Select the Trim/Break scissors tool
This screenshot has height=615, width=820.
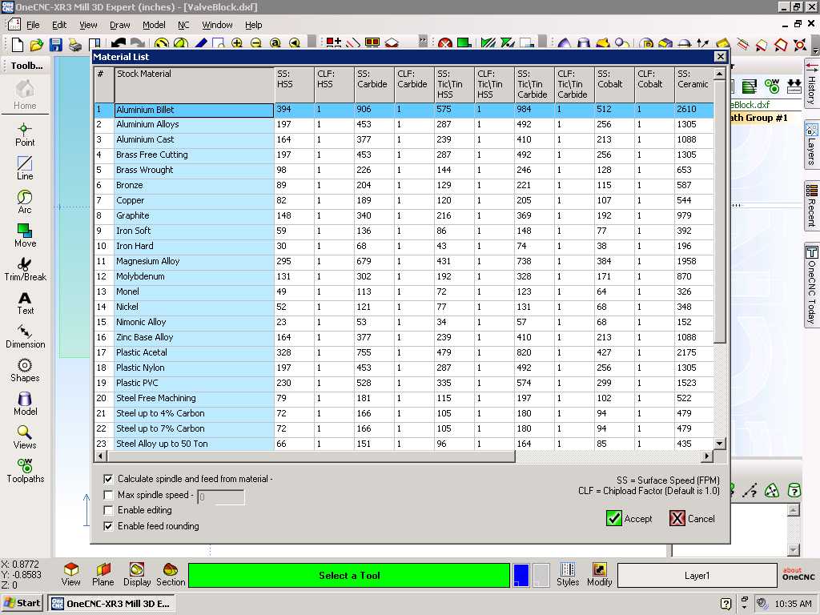point(25,269)
